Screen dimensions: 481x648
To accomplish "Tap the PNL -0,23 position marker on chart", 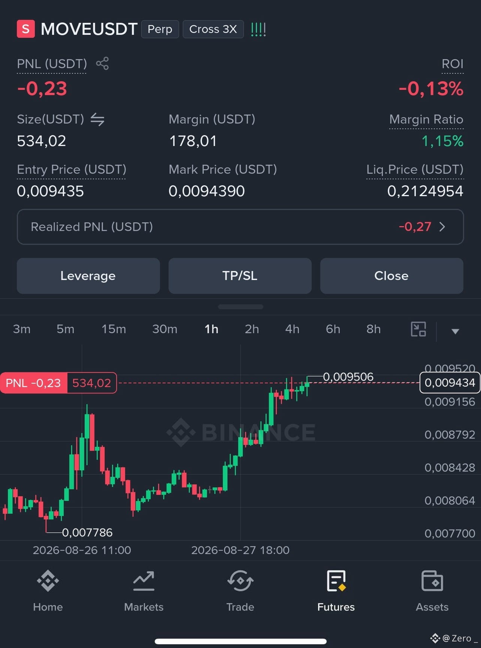I will (x=58, y=383).
